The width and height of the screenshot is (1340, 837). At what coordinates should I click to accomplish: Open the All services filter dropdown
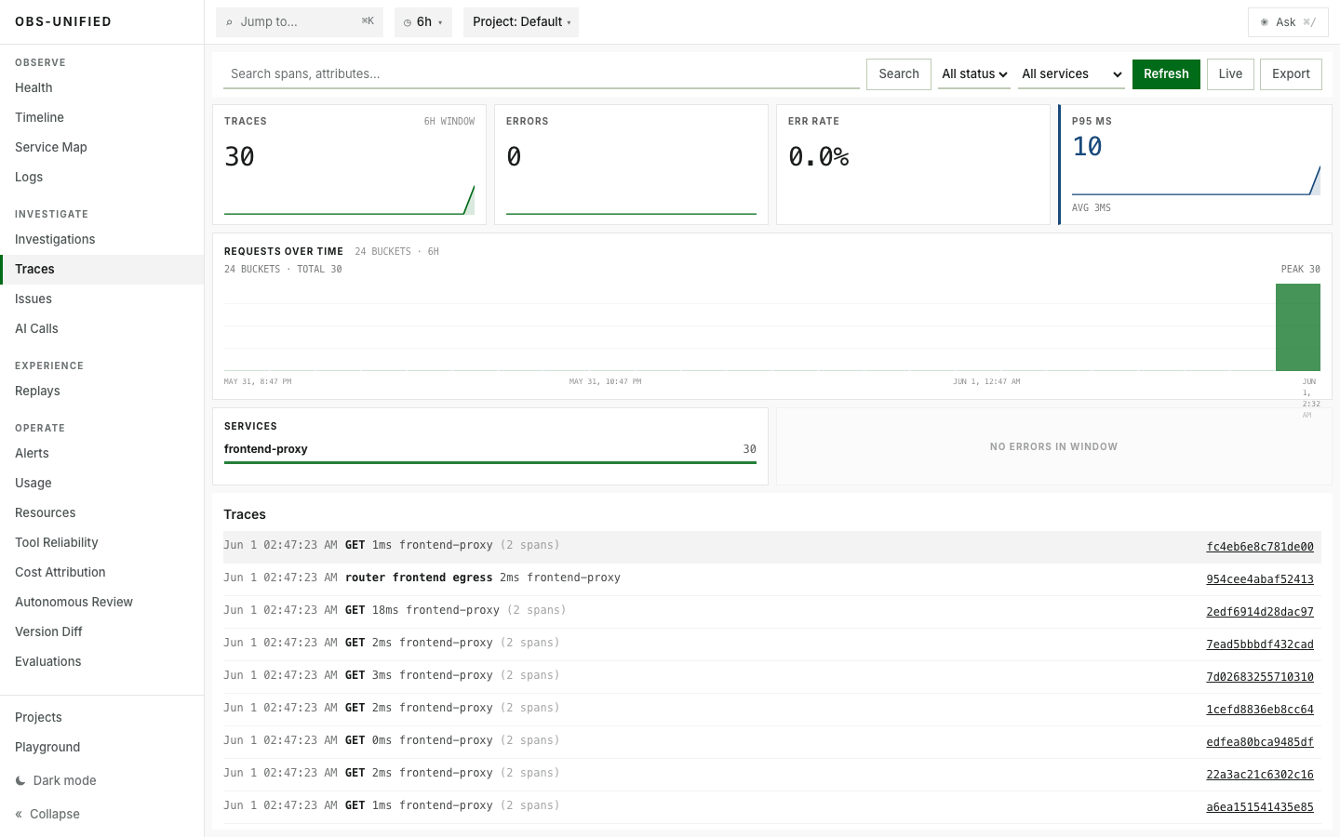pyautogui.click(x=1071, y=74)
